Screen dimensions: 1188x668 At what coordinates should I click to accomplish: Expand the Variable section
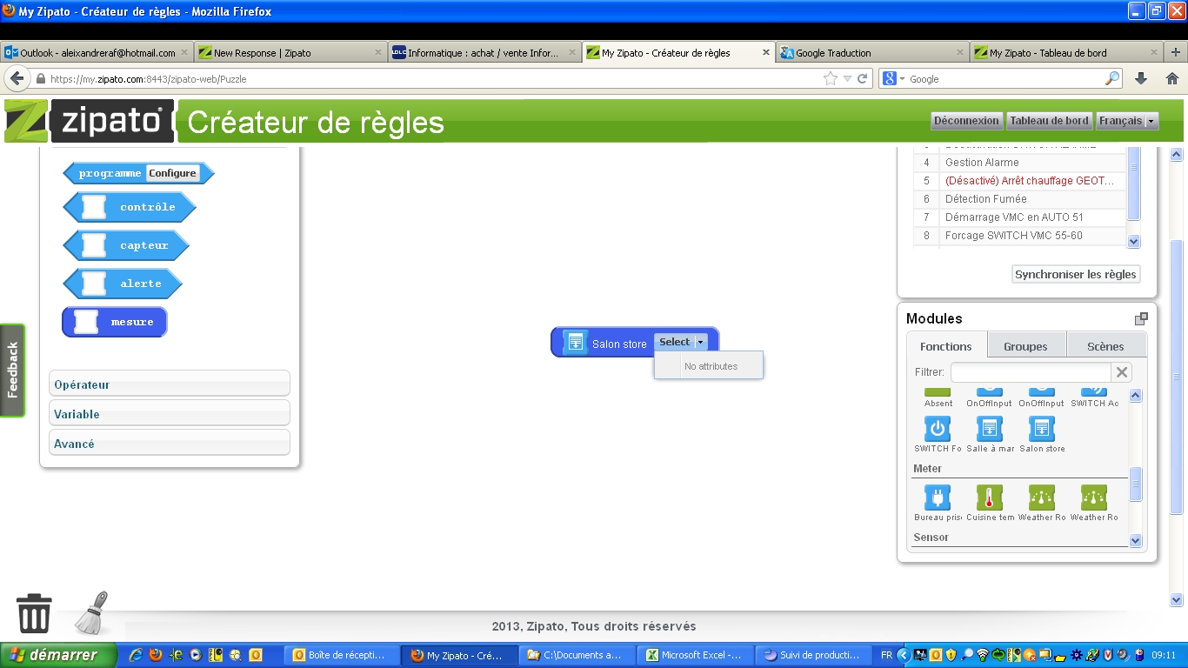[170, 414]
